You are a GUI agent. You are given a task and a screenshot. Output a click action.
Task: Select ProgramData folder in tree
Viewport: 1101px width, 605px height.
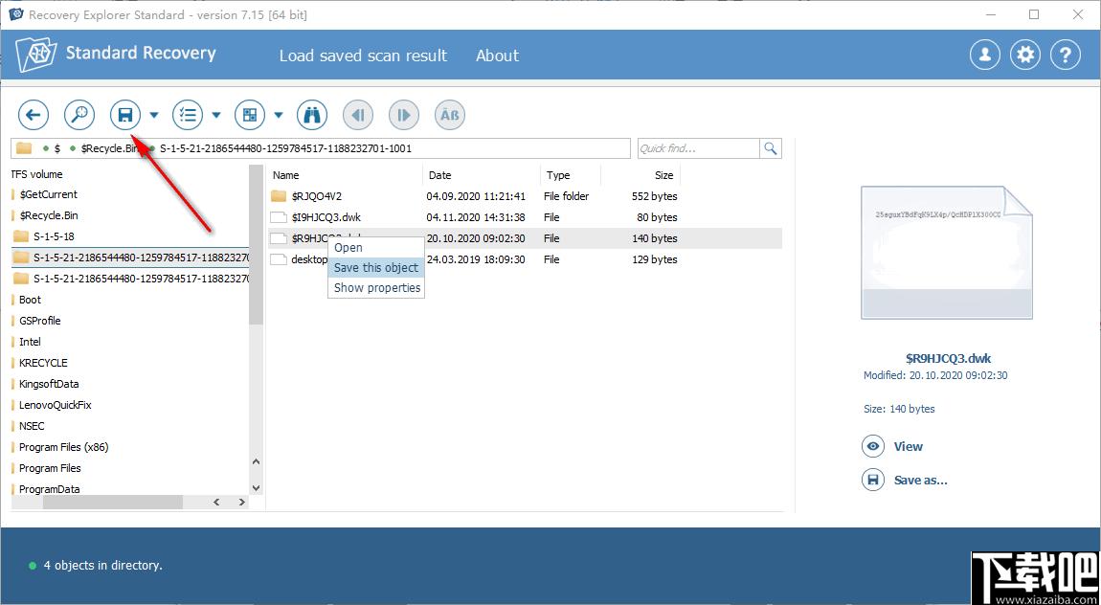49,489
